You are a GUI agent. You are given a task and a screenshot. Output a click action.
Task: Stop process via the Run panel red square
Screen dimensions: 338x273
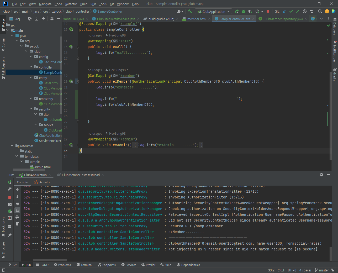pyautogui.click(x=10, y=197)
